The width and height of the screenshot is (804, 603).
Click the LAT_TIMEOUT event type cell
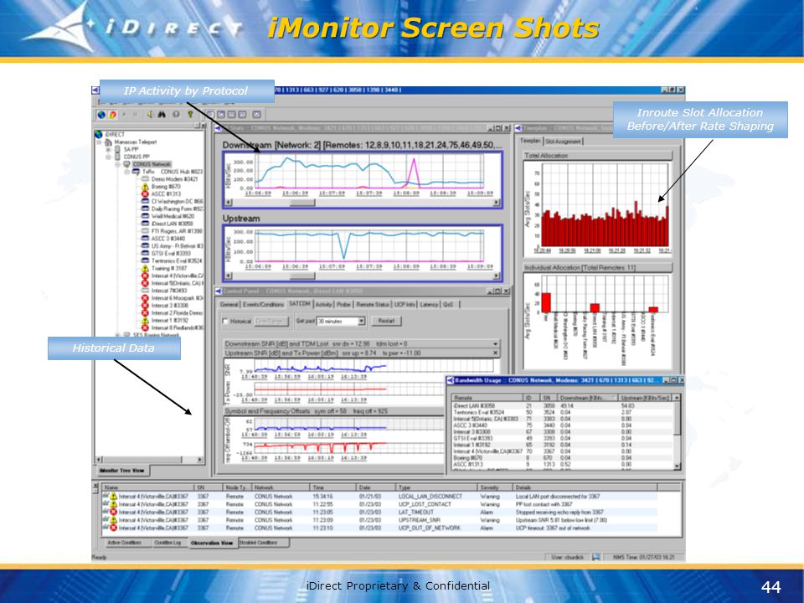click(x=416, y=513)
